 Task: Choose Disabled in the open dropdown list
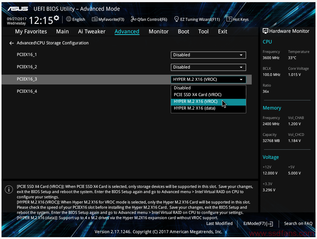[208, 88]
